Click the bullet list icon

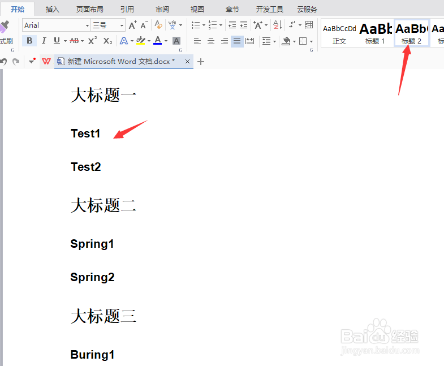pyautogui.click(x=196, y=25)
